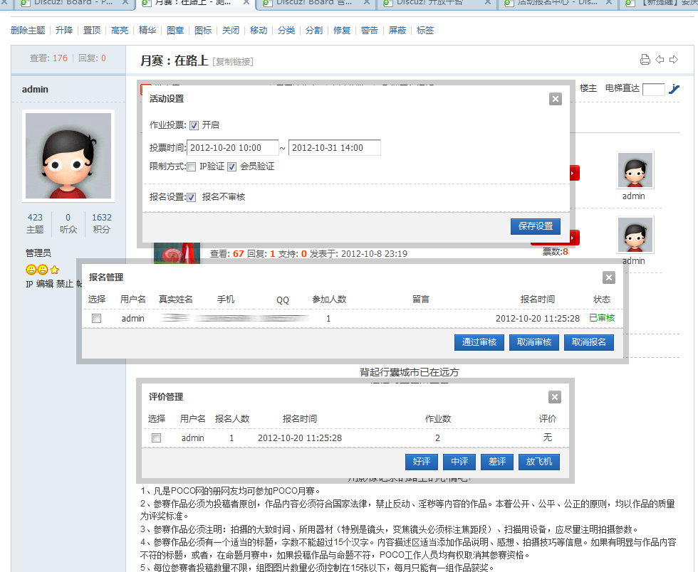This screenshot has width=698, height=572.
Task: Toggle 报名不审核 checkbox
Action: 191,198
